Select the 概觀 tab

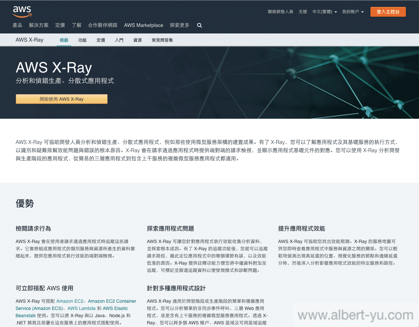tap(64, 40)
